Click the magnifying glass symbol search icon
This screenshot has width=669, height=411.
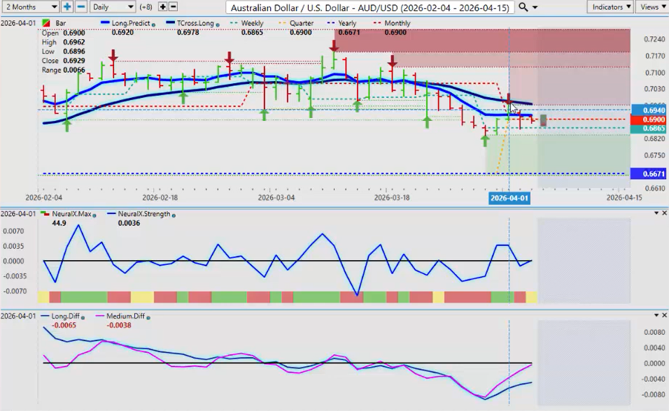[x=523, y=7]
